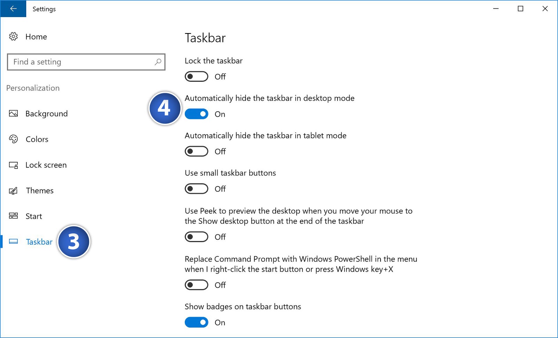The width and height of the screenshot is (558, 338).
Task: Open the Colors section
Action: [x=37, y=139]
